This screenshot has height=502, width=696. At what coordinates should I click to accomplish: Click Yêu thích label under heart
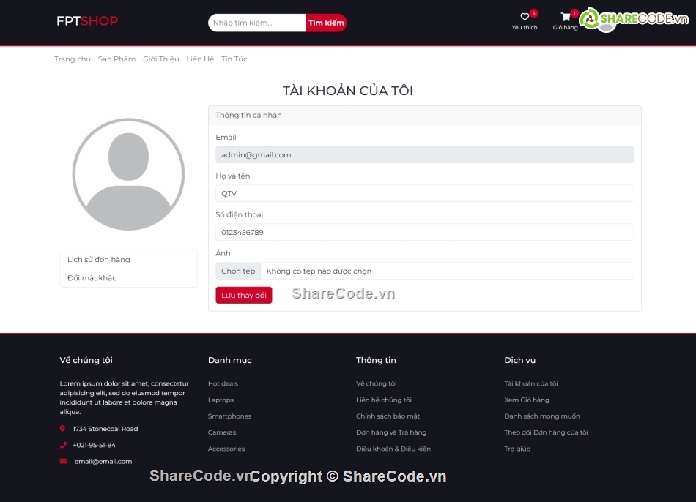[525, 28]
